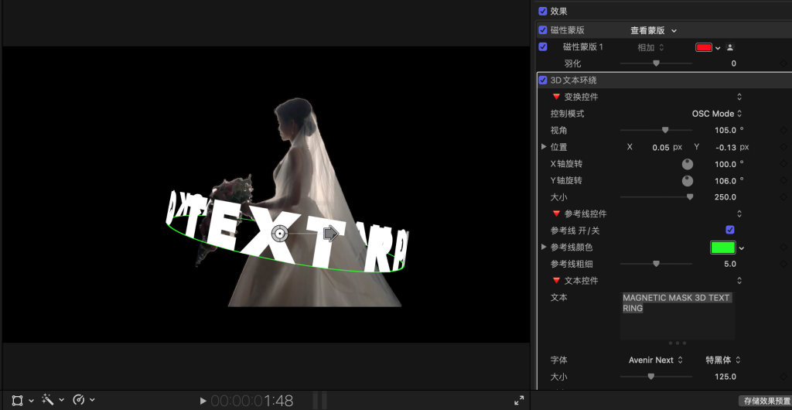Open the OSC Mode control mode dropdown
This screenshot has width=792, height=410.
(716, 114)
